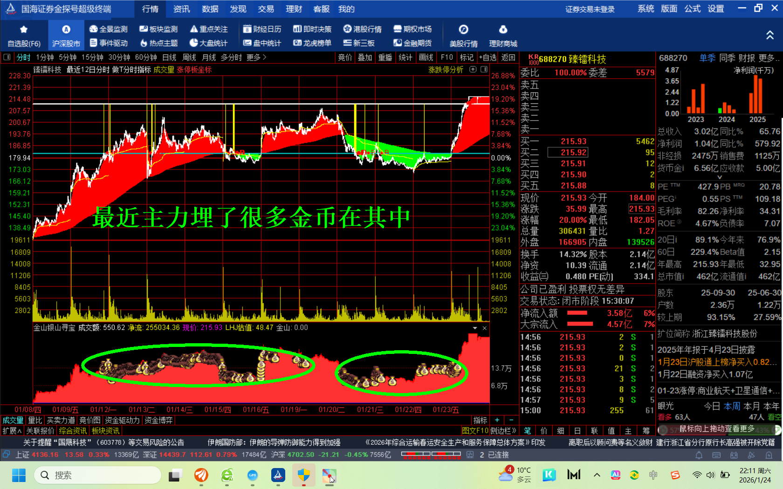Select 本周 in the 眼光 poll
Image resolution: width=783 pixels, height=489 pixels.
tap(732, 406)
